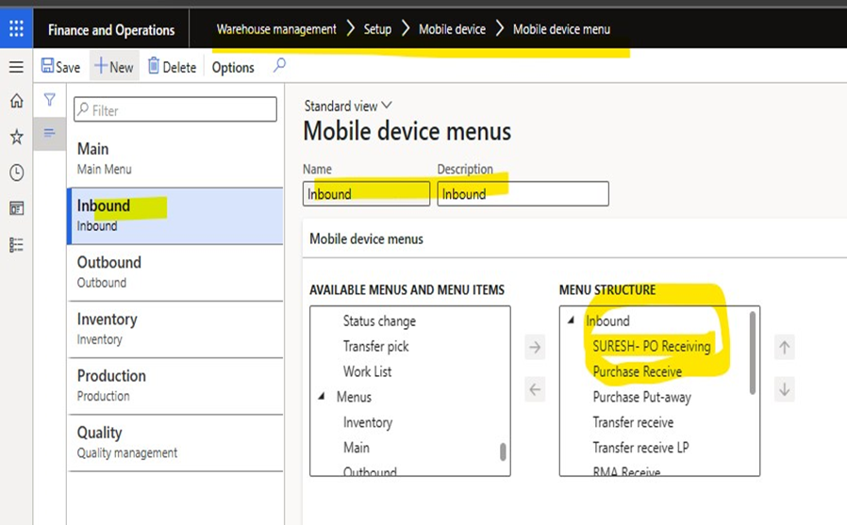Select Main under Menus node
Screen dimensions: 847x525
coord(357,448)
